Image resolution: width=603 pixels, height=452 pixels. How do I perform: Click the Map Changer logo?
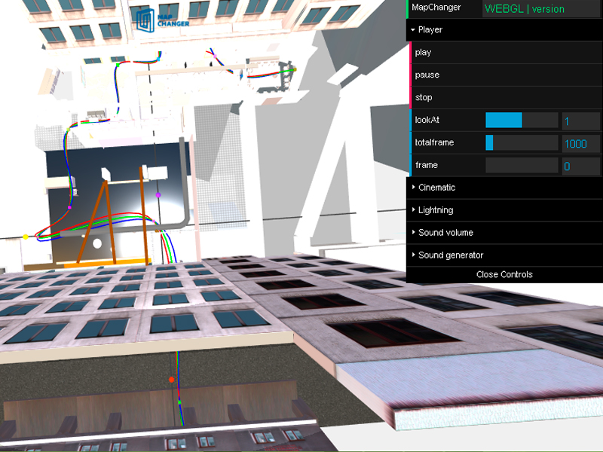[x=163, y=21]
